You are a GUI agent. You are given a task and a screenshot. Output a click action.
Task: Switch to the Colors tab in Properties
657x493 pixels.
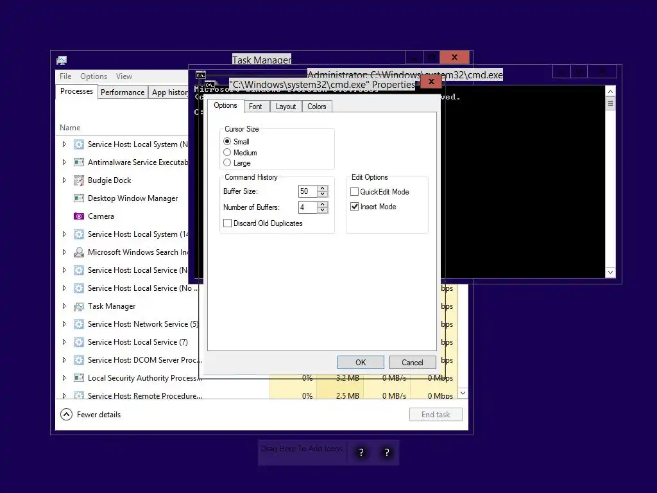pyautogui.click(x=317, y=107)
